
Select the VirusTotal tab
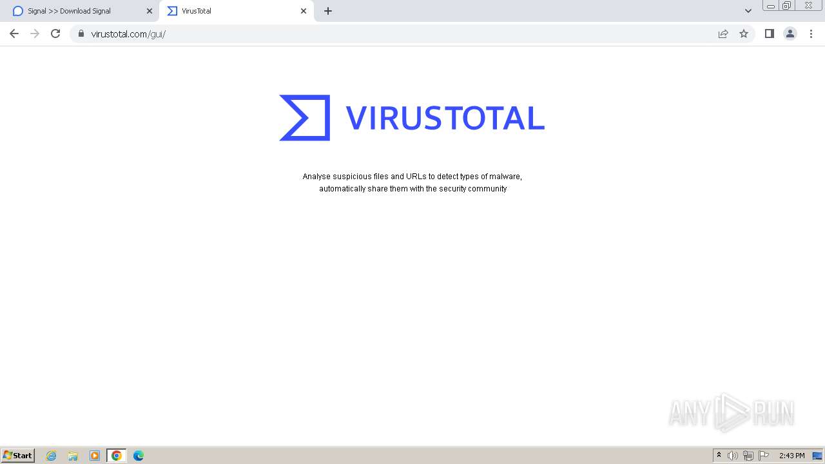[236, 11]
